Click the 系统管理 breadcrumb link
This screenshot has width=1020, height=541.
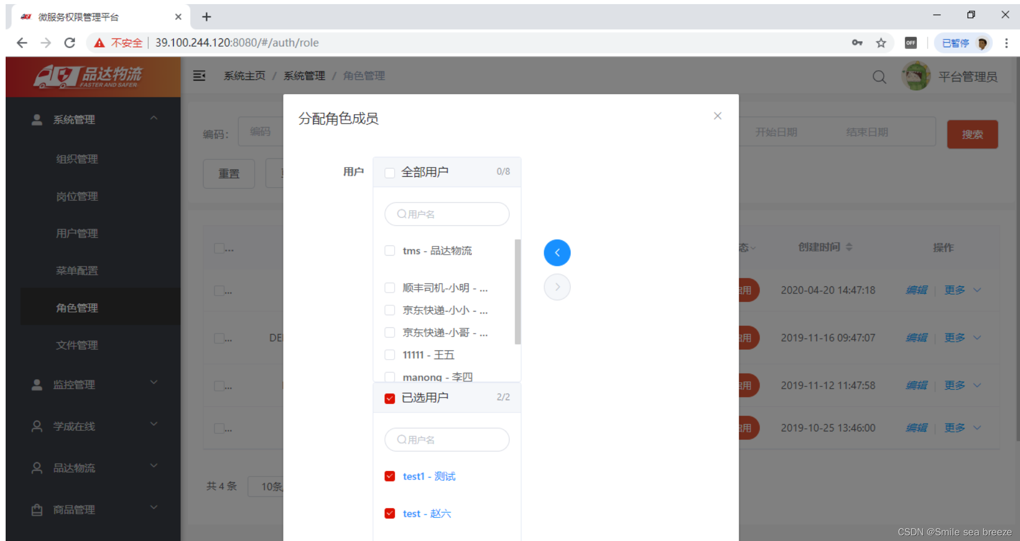click(304, 76)
